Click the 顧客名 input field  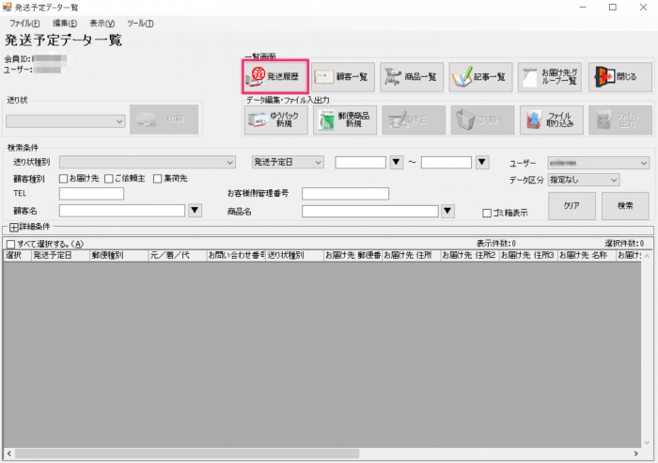point(122,211)
